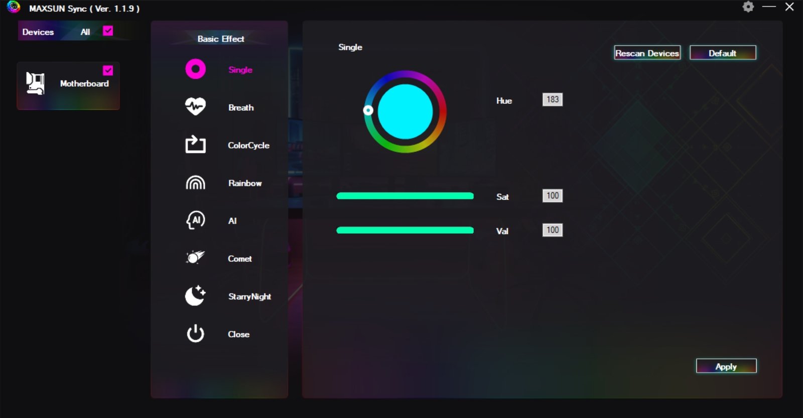The width and height of the screenshot is (803, 418).
Task: Uncheck the Motherboard device checkbox
Action: [108, 70]
